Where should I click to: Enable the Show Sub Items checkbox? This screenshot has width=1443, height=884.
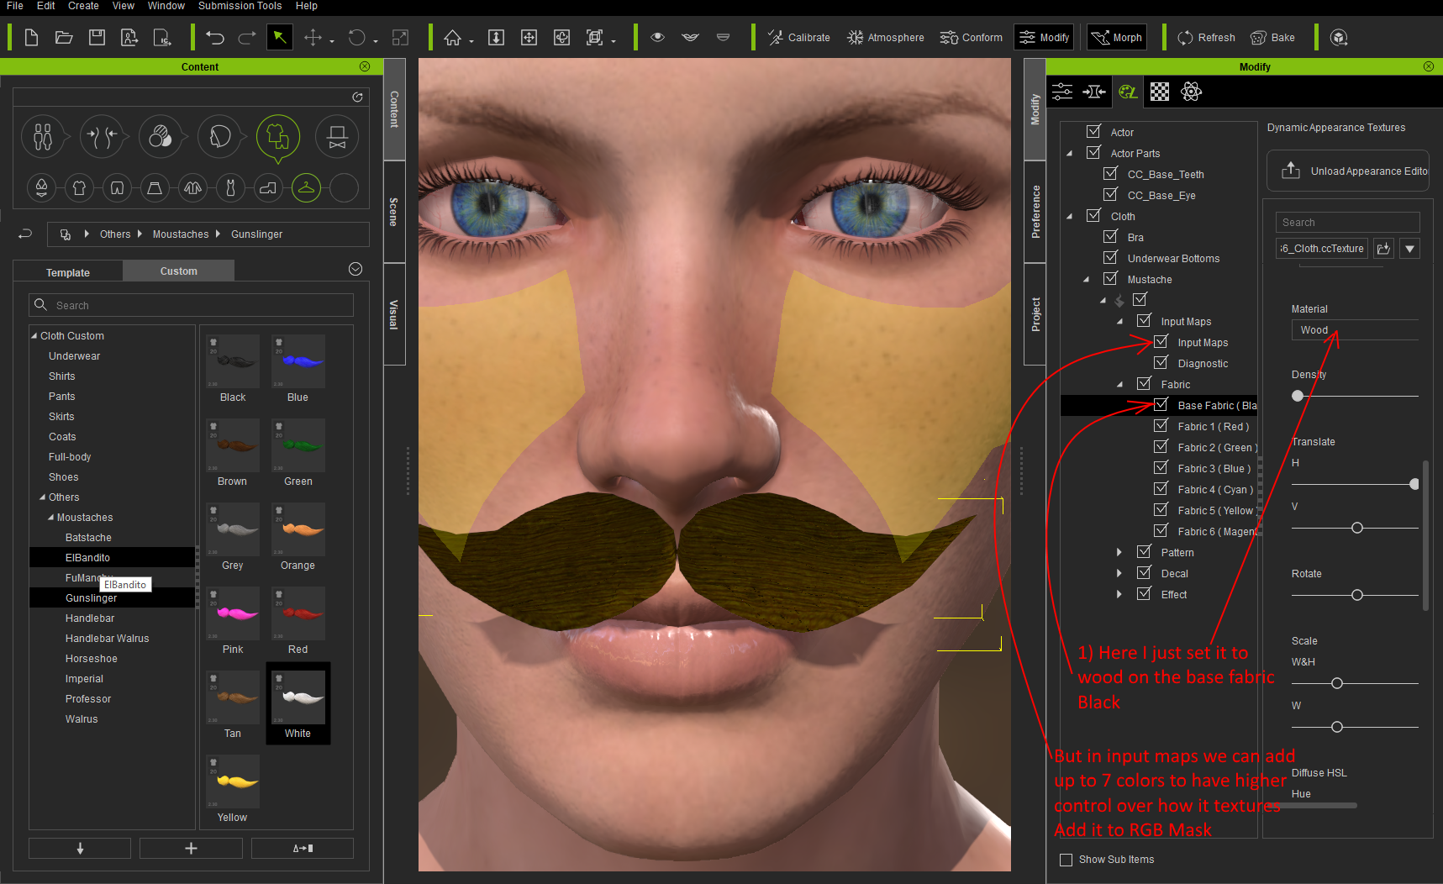click(1066, 860)
